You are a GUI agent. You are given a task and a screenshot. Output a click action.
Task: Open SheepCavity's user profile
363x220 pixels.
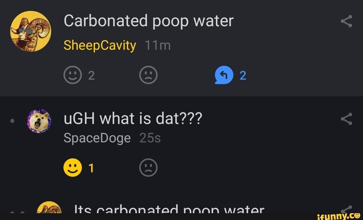100,45
